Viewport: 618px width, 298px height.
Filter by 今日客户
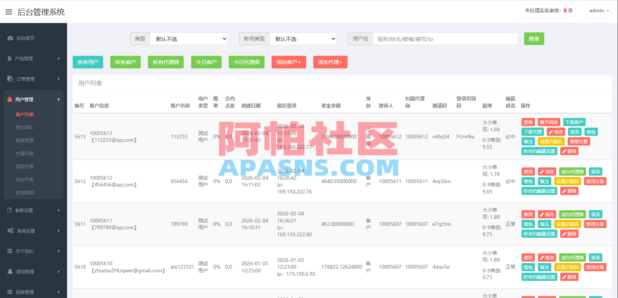coord(206,62)
